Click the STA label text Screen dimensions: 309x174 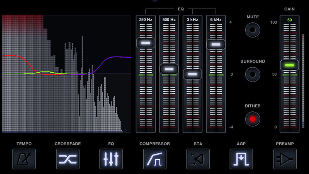[x=198, y=143]
